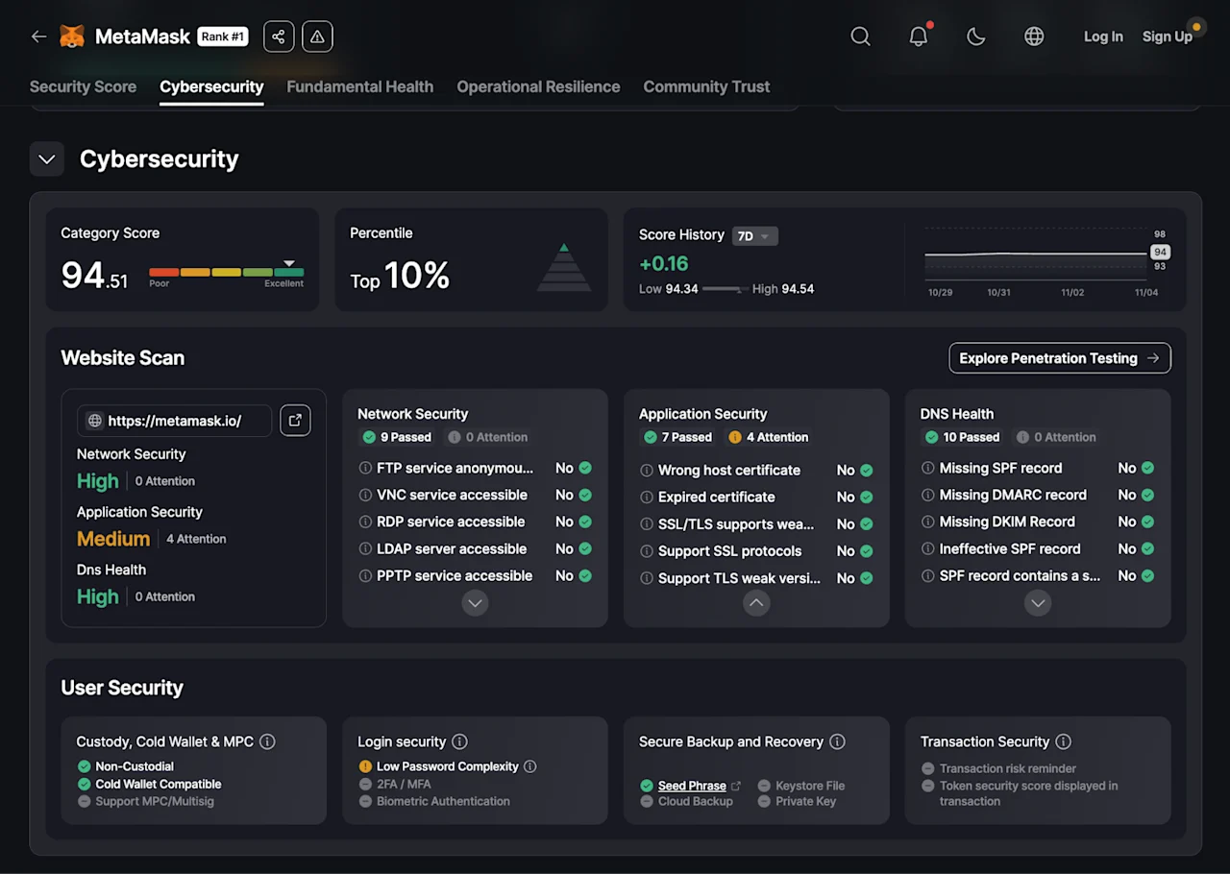
Task: Click 4 Attention in Application Security card
Action: point(769,437)
